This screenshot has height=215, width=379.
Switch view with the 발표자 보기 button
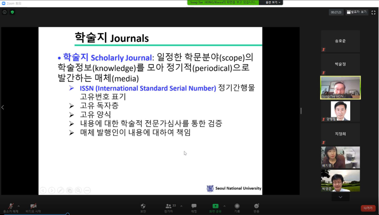tap(357, 12)
